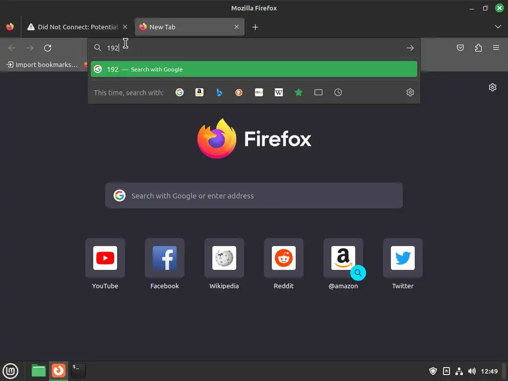
Task: Select the New Tab tab
Action: click(x=189, y=27)
